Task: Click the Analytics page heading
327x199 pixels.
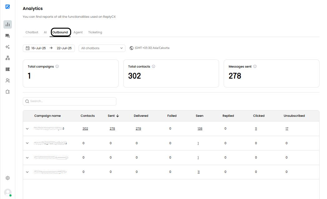Action: (x=33, y=8)
